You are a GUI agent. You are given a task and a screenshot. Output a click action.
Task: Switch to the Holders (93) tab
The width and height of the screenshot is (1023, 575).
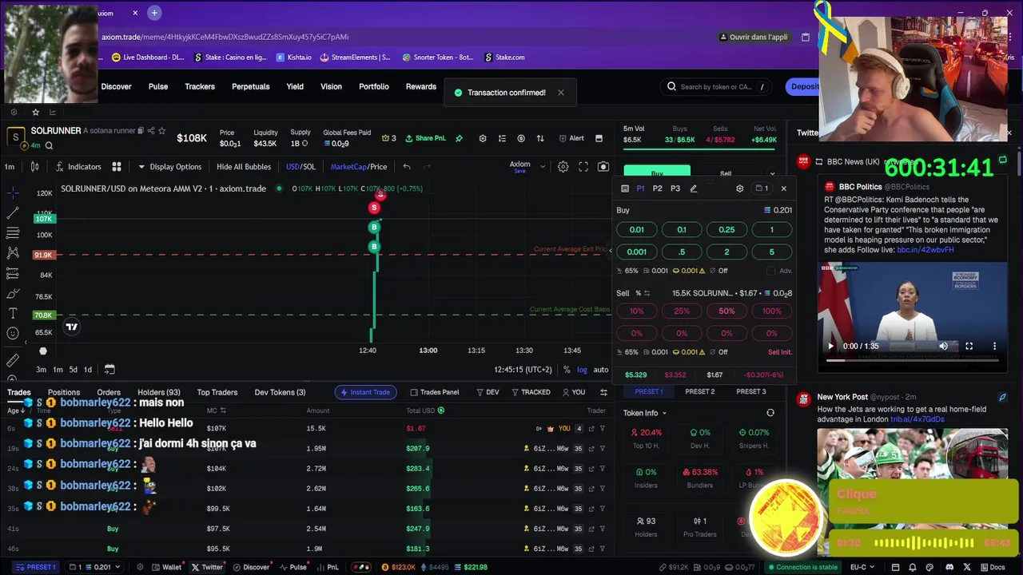[x=159, y=392]
